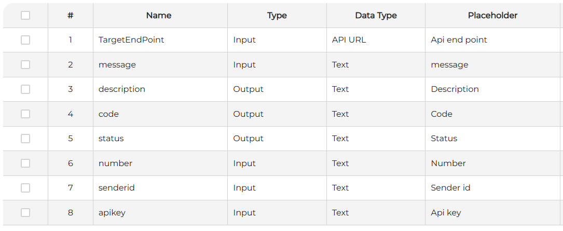Viewport: 563px width, 231px height.
Task: Check the select-all checkbox in header
Action: [x=25, y=16]
